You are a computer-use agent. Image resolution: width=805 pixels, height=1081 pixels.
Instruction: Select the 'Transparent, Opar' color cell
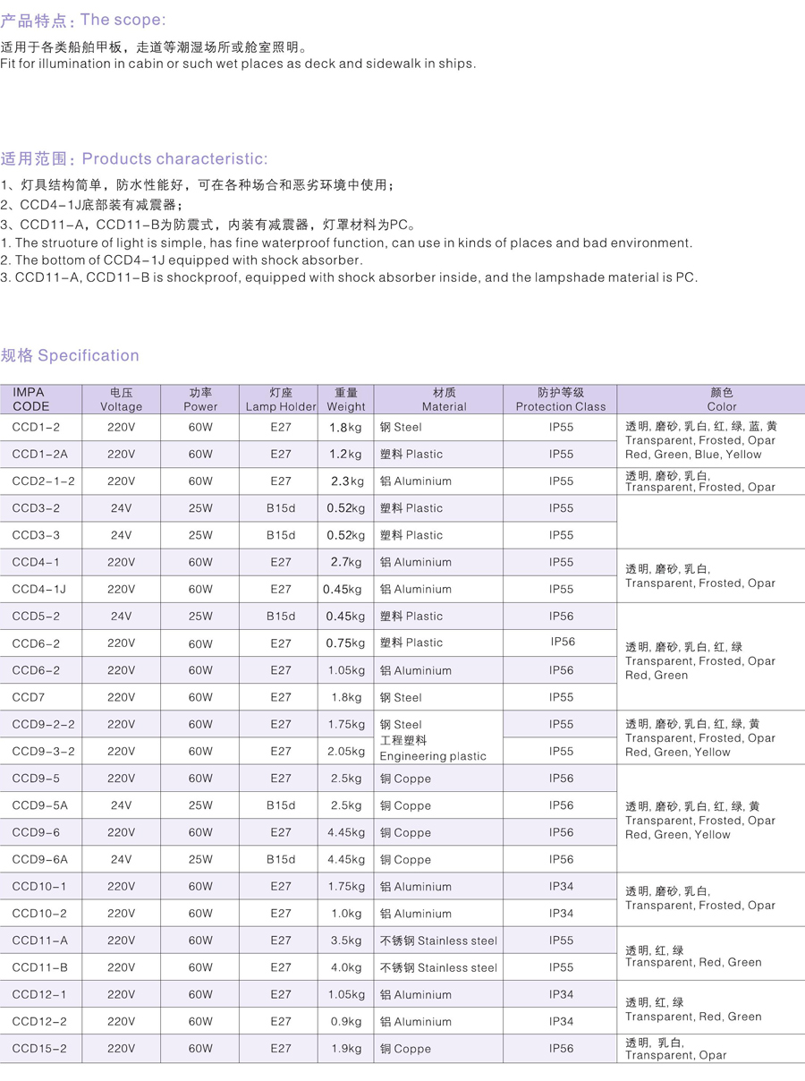[676, 1049]
